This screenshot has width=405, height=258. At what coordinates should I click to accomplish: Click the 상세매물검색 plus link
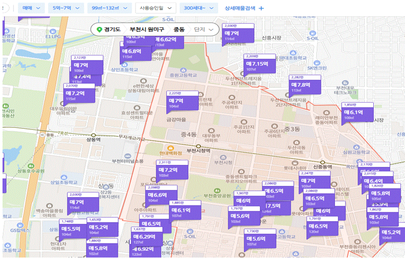tap(244, 8)
